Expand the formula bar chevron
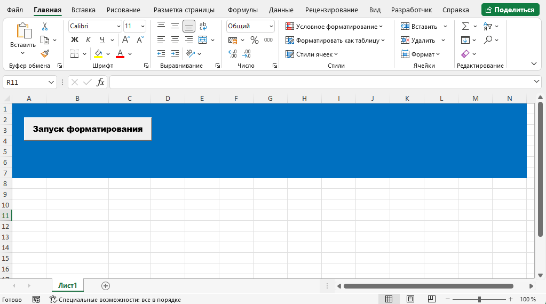Image resolution: width=546 pixels, height=304 pixels. [536, 82]
